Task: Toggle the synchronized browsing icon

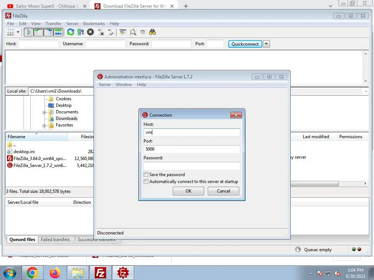Action: coord(143,32)
